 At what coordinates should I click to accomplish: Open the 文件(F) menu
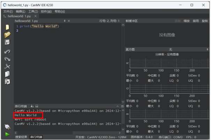8,12
